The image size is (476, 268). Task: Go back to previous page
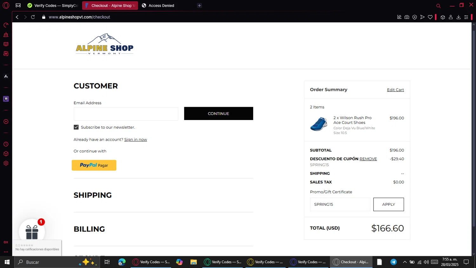click(17, 17)
